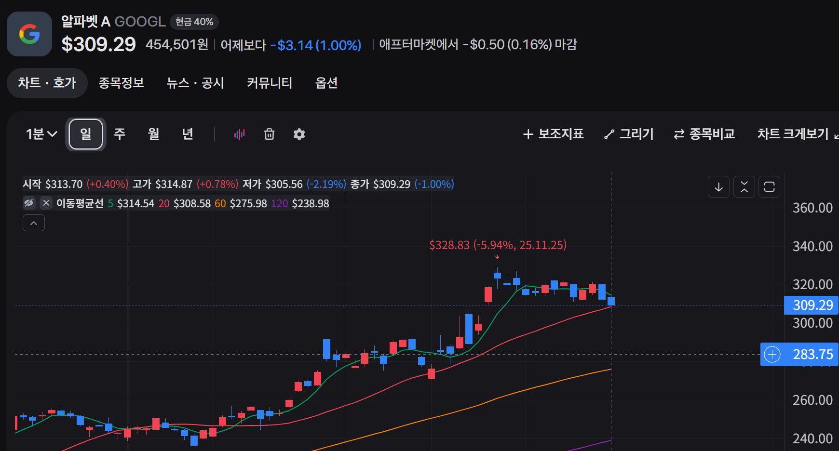The height and width of the screenshot is (451, 839).
Task: Click the down arrow chart button
Action: pos(718,186)
